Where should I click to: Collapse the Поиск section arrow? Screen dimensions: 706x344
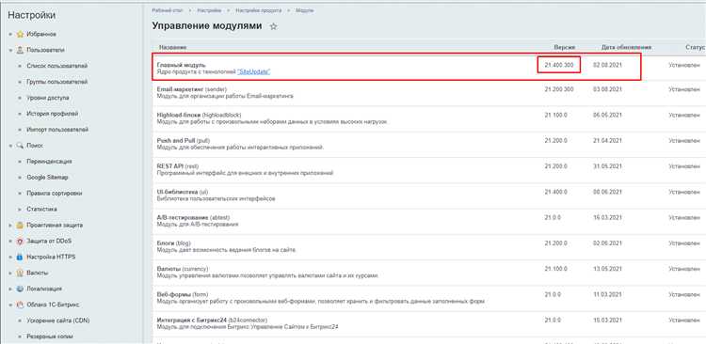point(10,146)
